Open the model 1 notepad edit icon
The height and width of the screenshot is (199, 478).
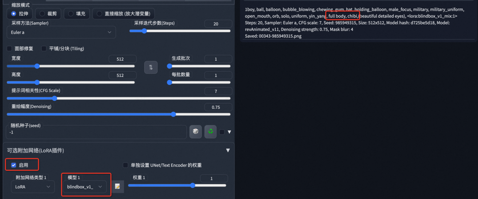click(118, 187)
